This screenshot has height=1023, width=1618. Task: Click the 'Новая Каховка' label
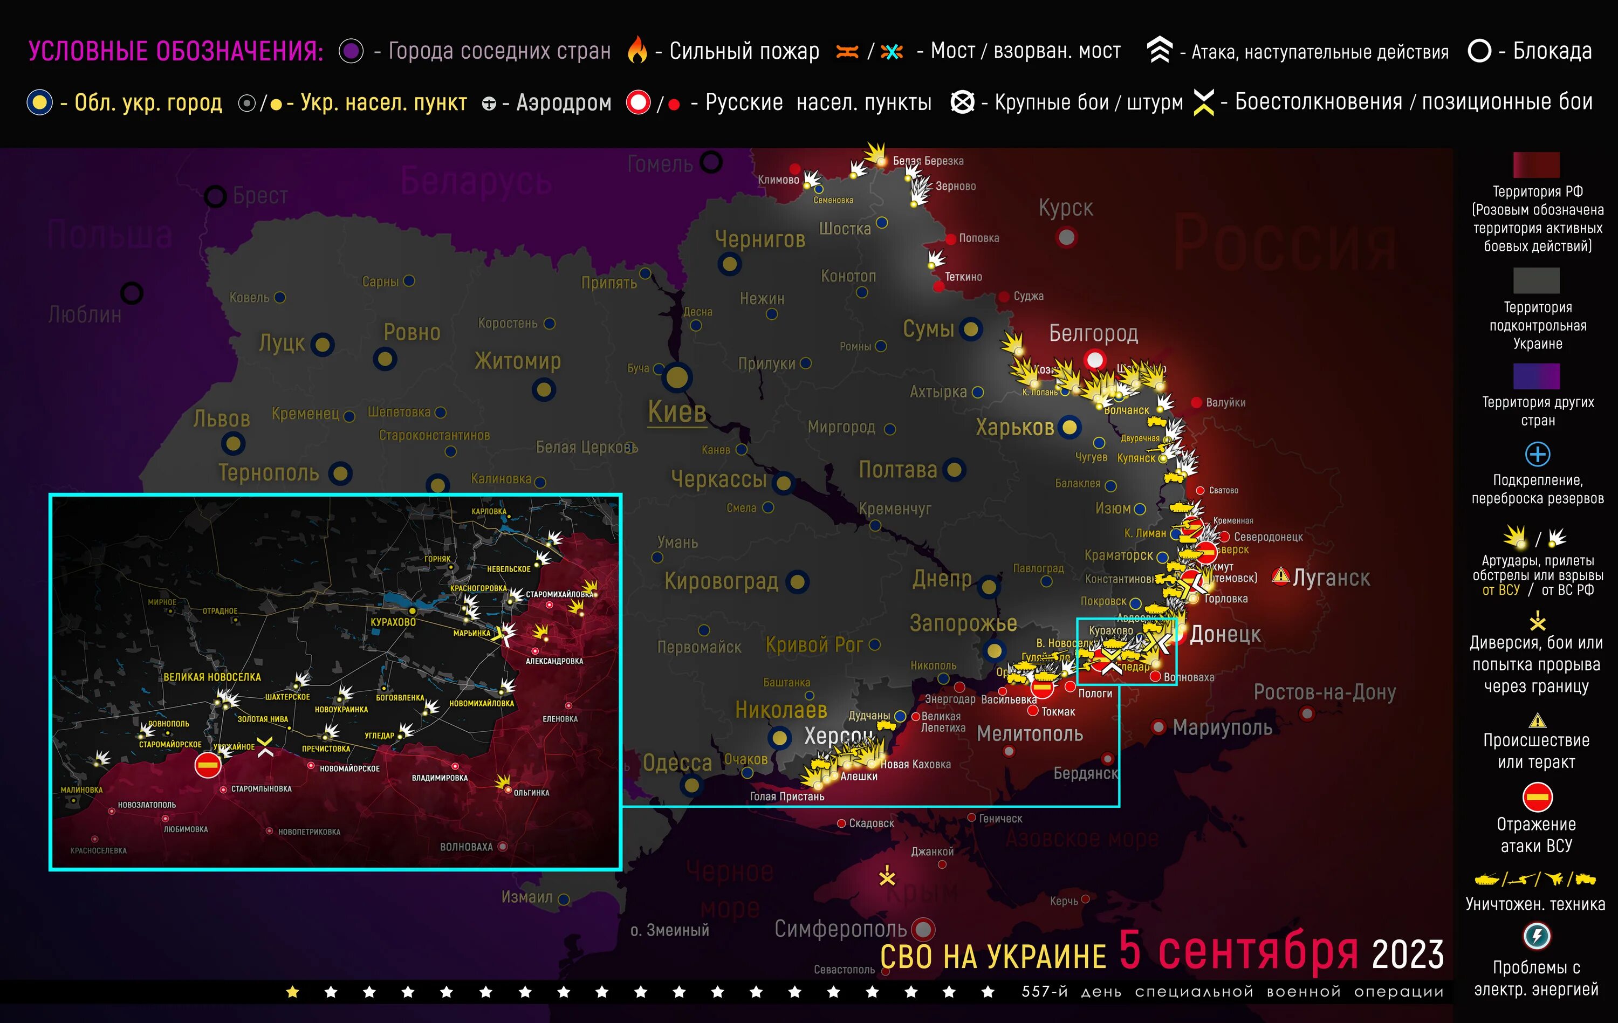[x=915, y=764]
